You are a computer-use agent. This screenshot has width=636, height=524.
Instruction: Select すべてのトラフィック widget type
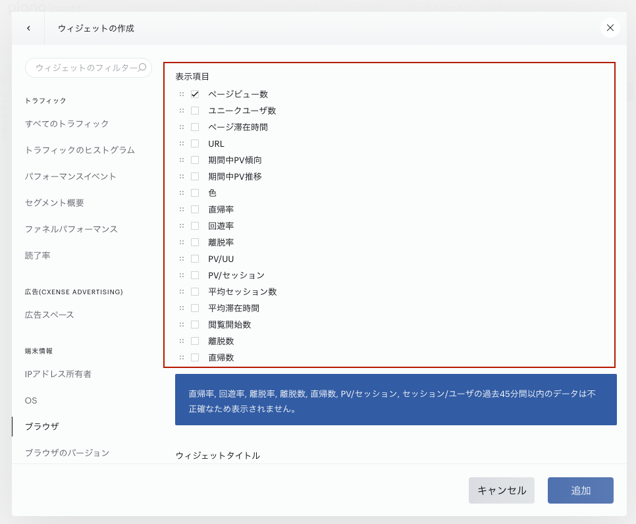67,123
